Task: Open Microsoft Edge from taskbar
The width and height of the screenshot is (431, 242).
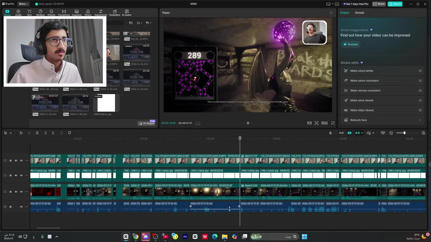Action: coord(215,237)
